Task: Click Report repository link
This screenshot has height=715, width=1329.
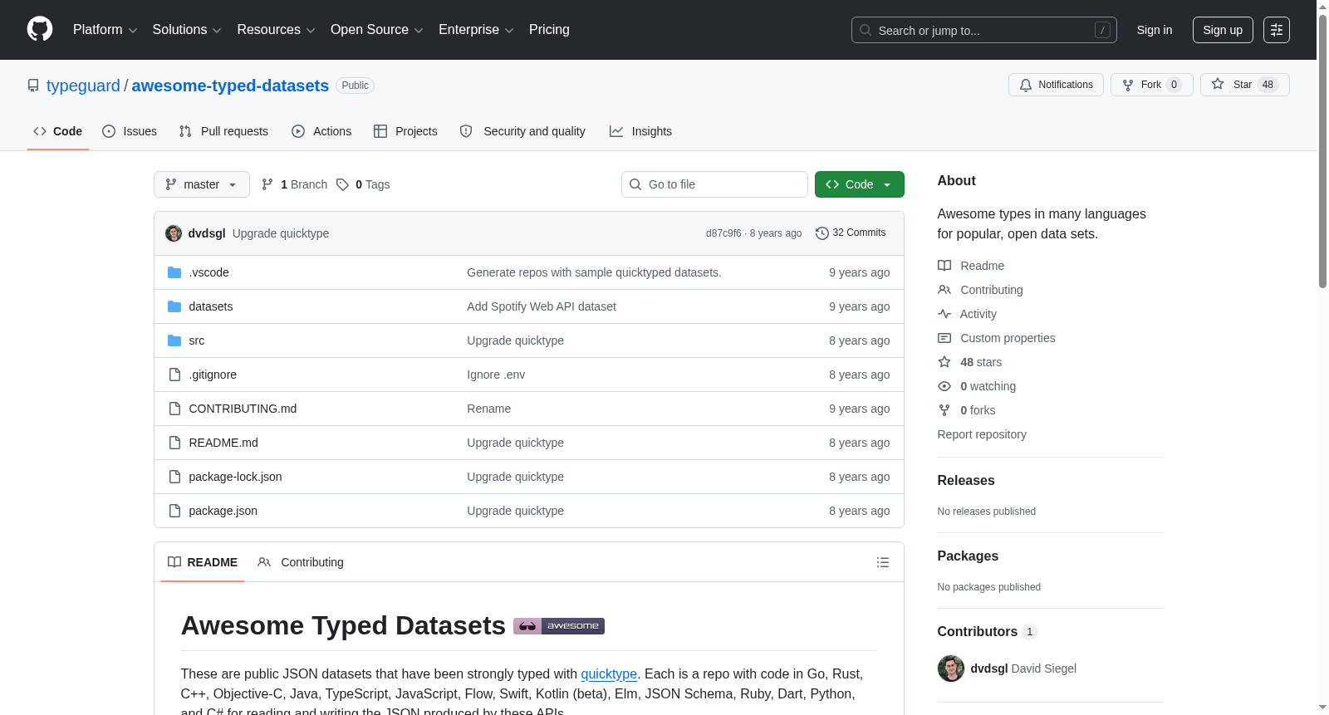Action: coord(982,434)
